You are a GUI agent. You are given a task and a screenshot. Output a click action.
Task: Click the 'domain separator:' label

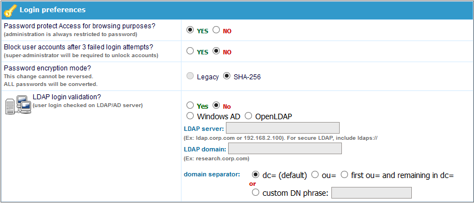212,174
